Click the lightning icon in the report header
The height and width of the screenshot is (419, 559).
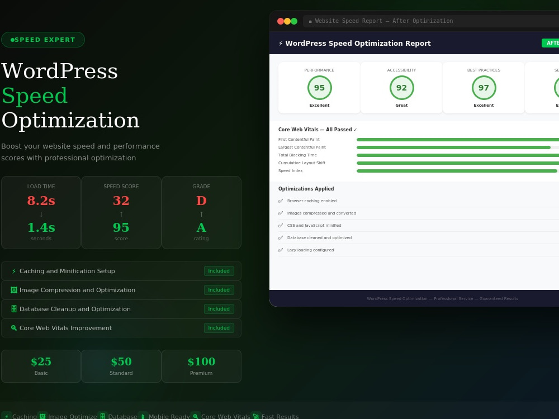(x=281, y=44)
